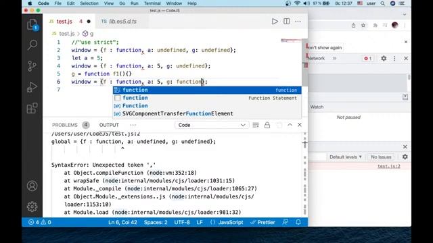Click the DevTools error count badge
The height and width of the screenshot is (243, 433).
367,59
